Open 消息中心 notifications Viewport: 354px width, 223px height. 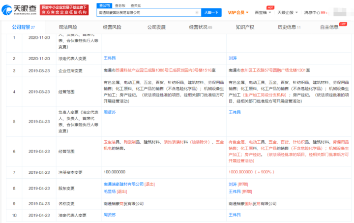click(316, 12)
